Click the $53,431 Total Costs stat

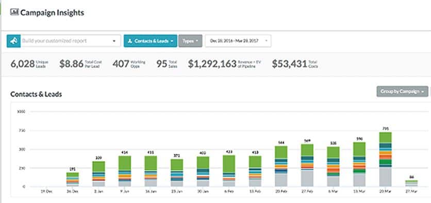[295, 64]
